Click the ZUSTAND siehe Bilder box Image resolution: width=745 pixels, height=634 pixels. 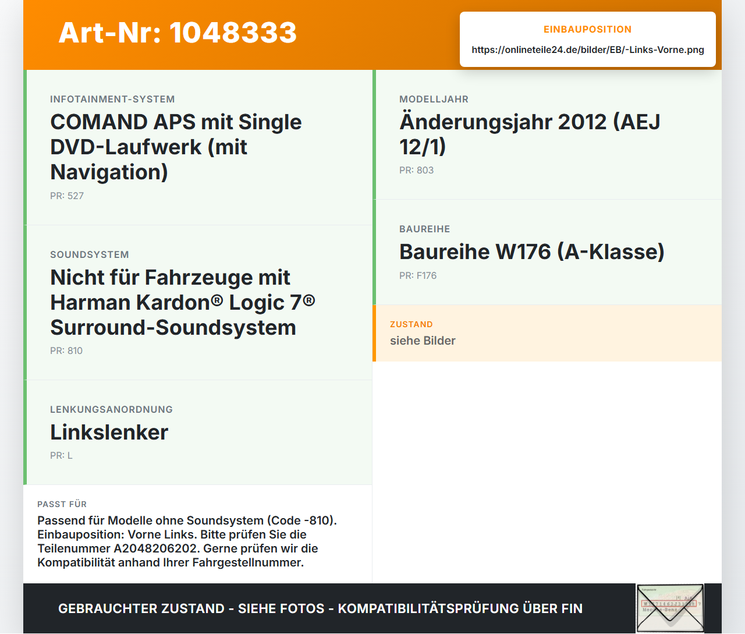pyautogui.click(x=547, y=333)
